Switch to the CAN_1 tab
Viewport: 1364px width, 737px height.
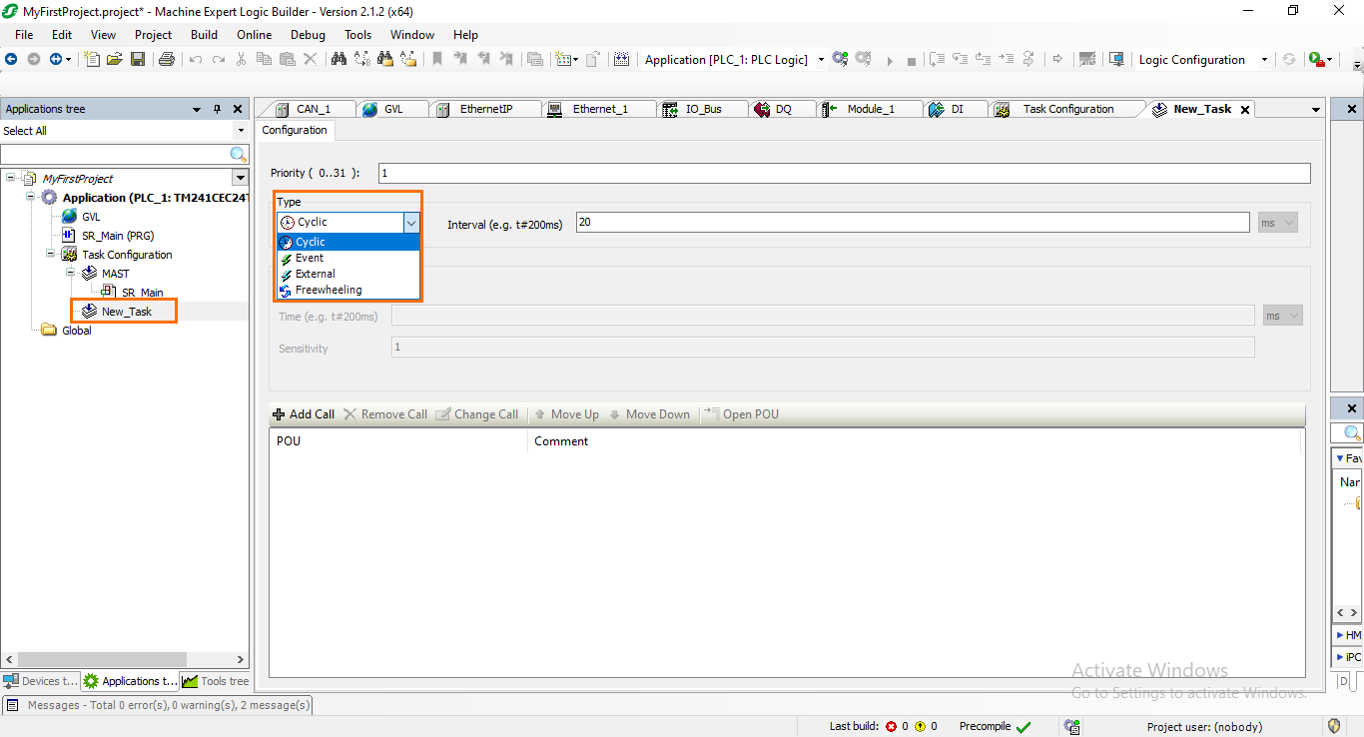point(313,109)
